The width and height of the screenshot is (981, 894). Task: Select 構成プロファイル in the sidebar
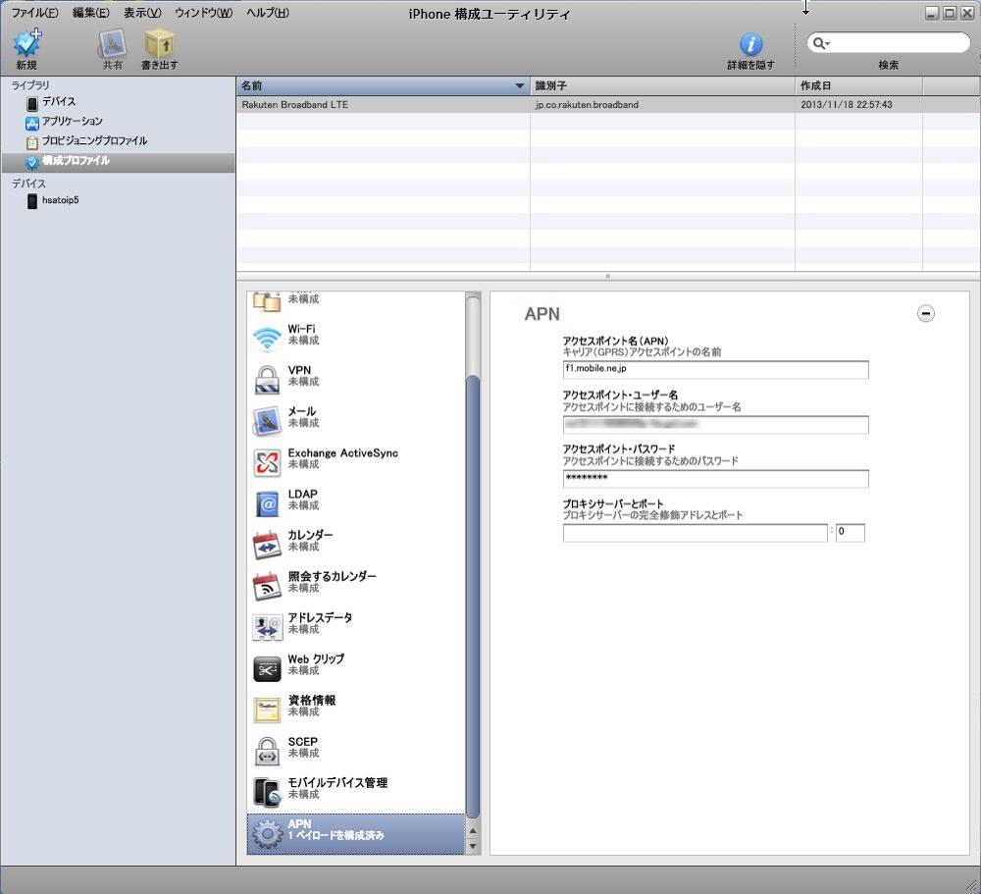pos(118,161)
